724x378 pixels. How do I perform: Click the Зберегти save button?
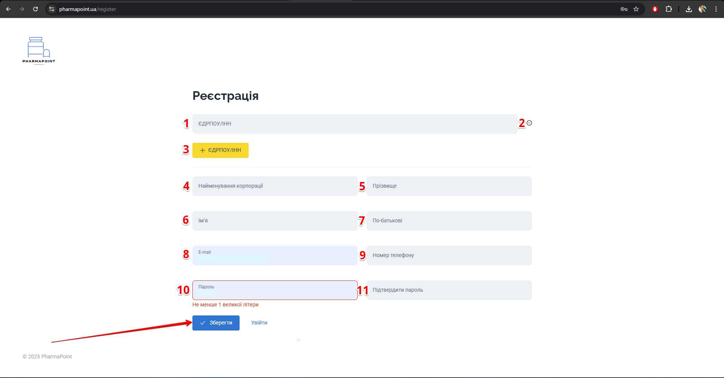pos(216,323)
